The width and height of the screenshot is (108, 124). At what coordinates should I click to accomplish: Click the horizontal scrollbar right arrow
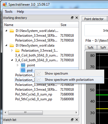[76, 112]
